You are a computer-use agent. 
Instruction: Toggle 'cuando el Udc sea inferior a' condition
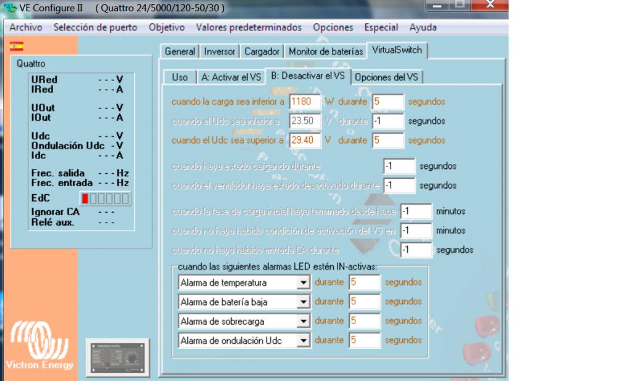click(226, 121)
